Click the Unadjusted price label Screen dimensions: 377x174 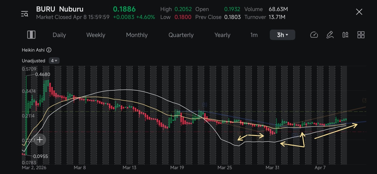click(33, 61)
